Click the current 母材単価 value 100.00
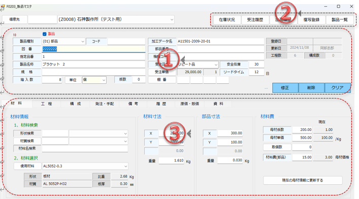Image resolution: width=359 pixels, height=199 pixels. 323,138
